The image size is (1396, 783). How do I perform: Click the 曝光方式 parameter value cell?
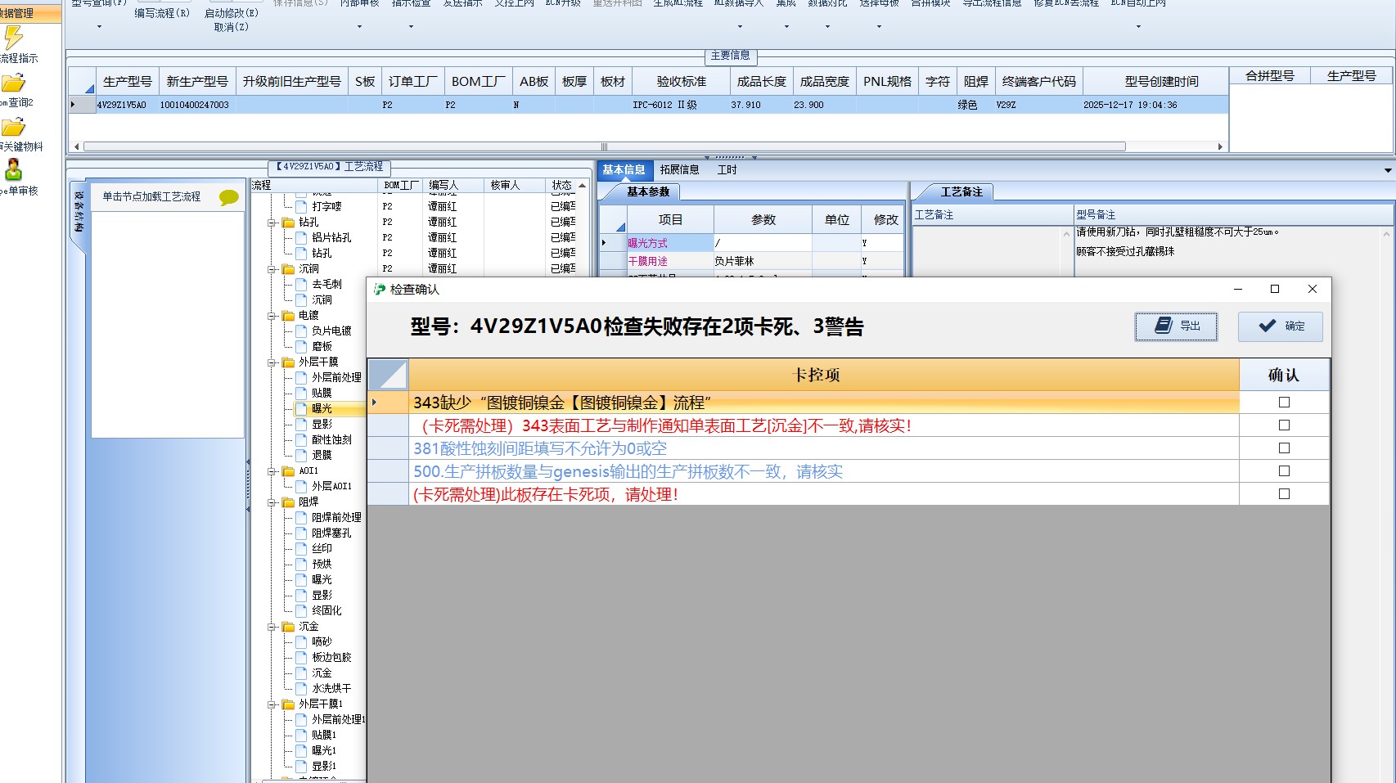coord(763,243)
